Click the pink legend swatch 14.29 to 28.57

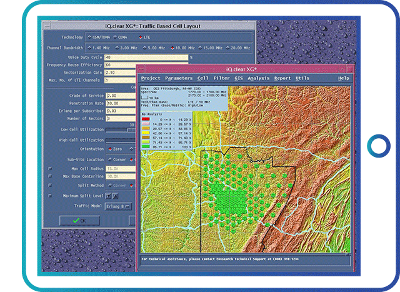click(146, 124)
